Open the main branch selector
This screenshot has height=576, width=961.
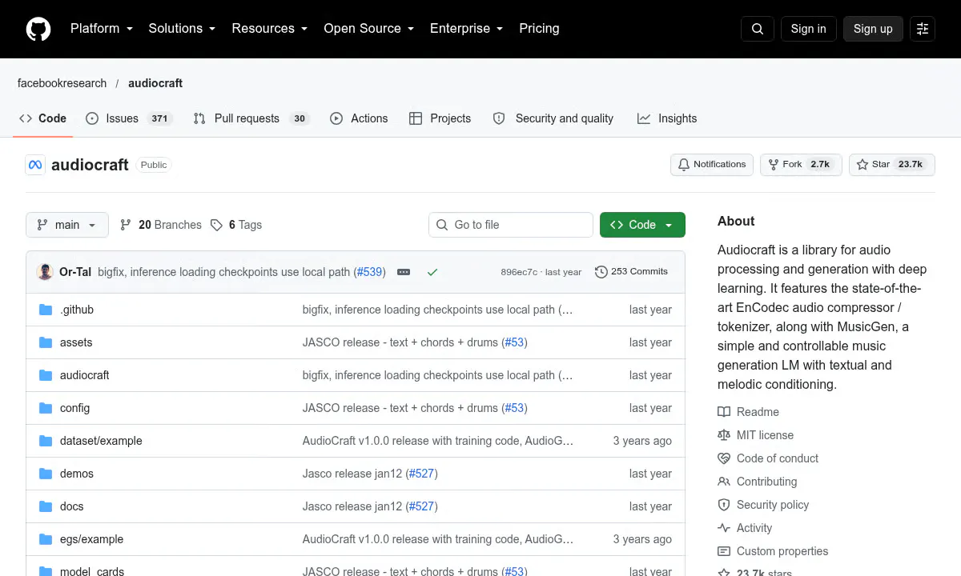66,225
